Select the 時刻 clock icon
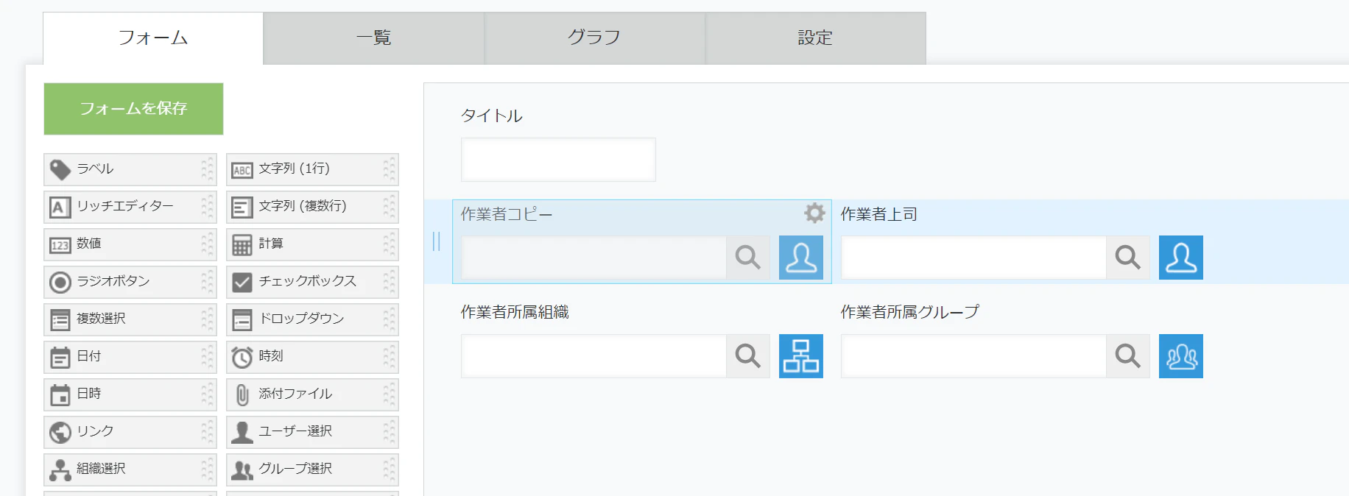Image resolution: width=1349 pixels, height=496 pixels. pyautogui.click(x=242, y=358)
